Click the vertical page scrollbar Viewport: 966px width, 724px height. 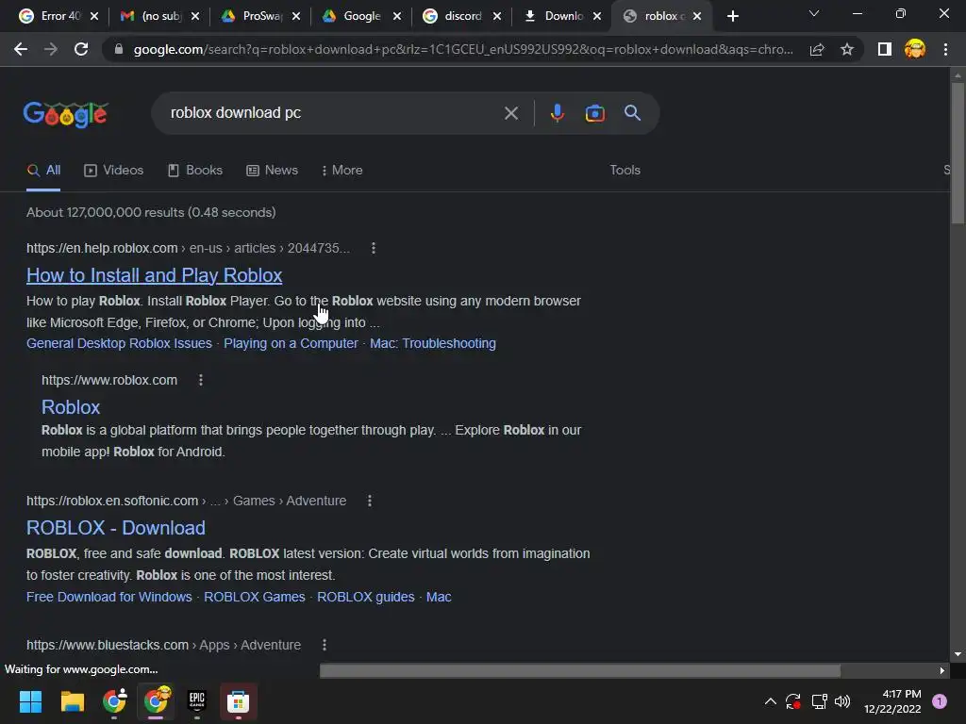tap(958, 154)
